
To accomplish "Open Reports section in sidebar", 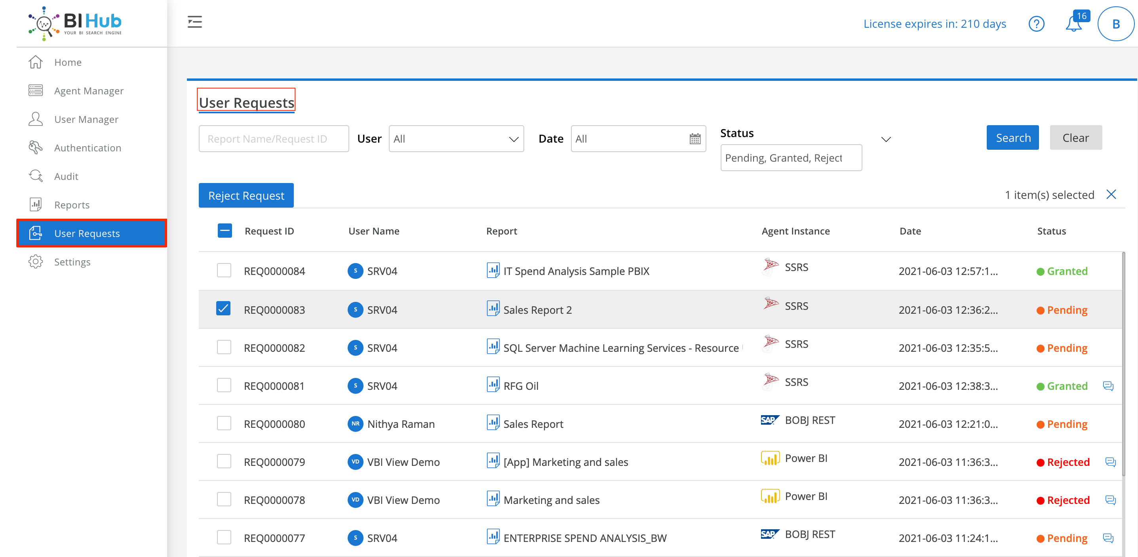I will 72,205.
